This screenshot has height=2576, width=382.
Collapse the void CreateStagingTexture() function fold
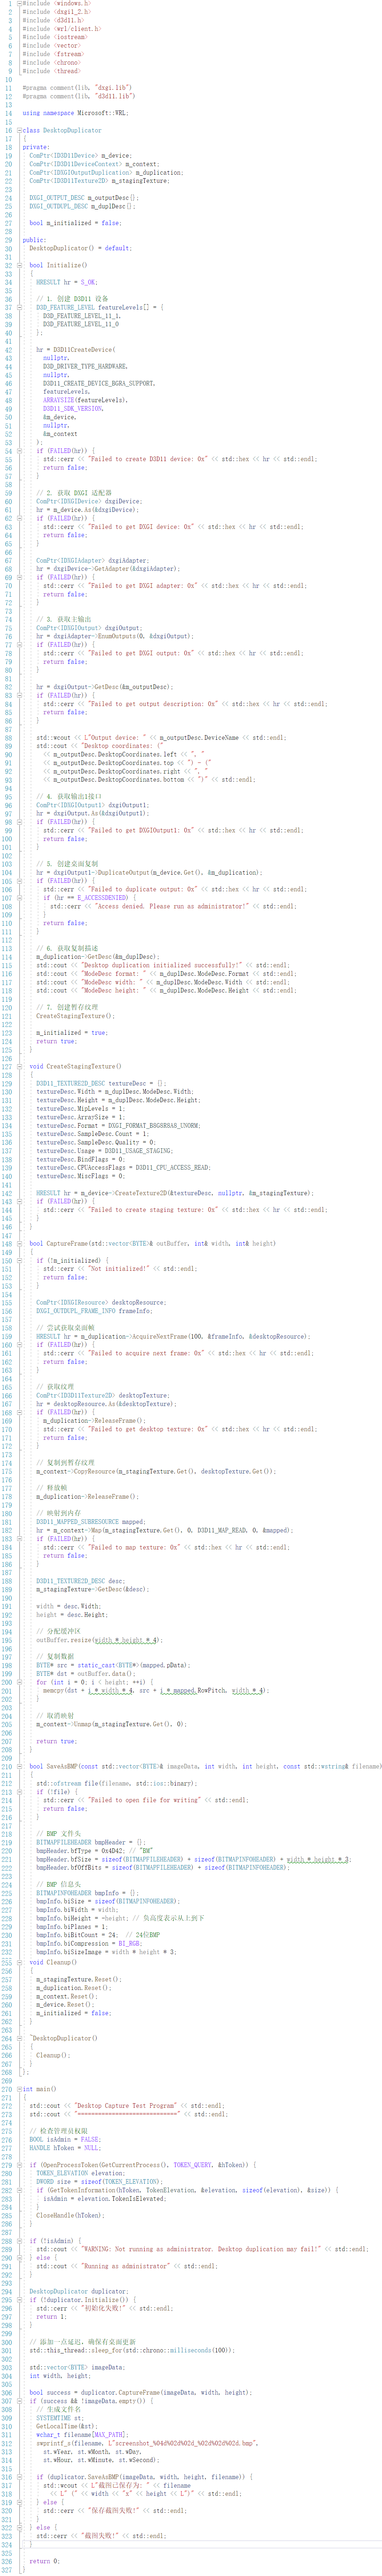point(19,1066)
